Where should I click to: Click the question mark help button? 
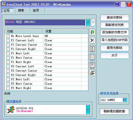[93, 22]
